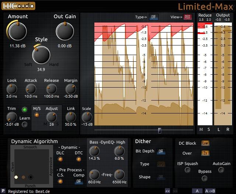Screen dimensions: 236x194
Task: Enable the Learn button under green LED
Action: (25, 125)
